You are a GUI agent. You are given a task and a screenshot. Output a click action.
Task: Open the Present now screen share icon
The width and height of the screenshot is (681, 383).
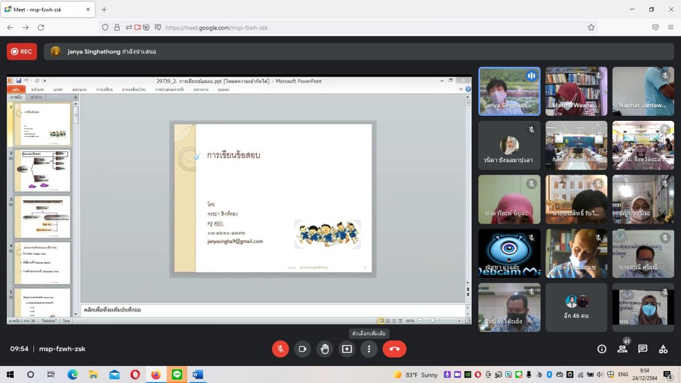[347, 349]
